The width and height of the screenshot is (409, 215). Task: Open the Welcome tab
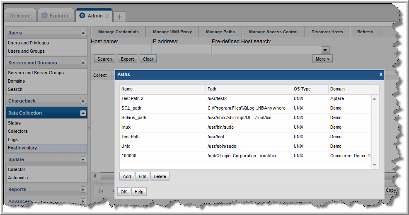tap(20, 16)
